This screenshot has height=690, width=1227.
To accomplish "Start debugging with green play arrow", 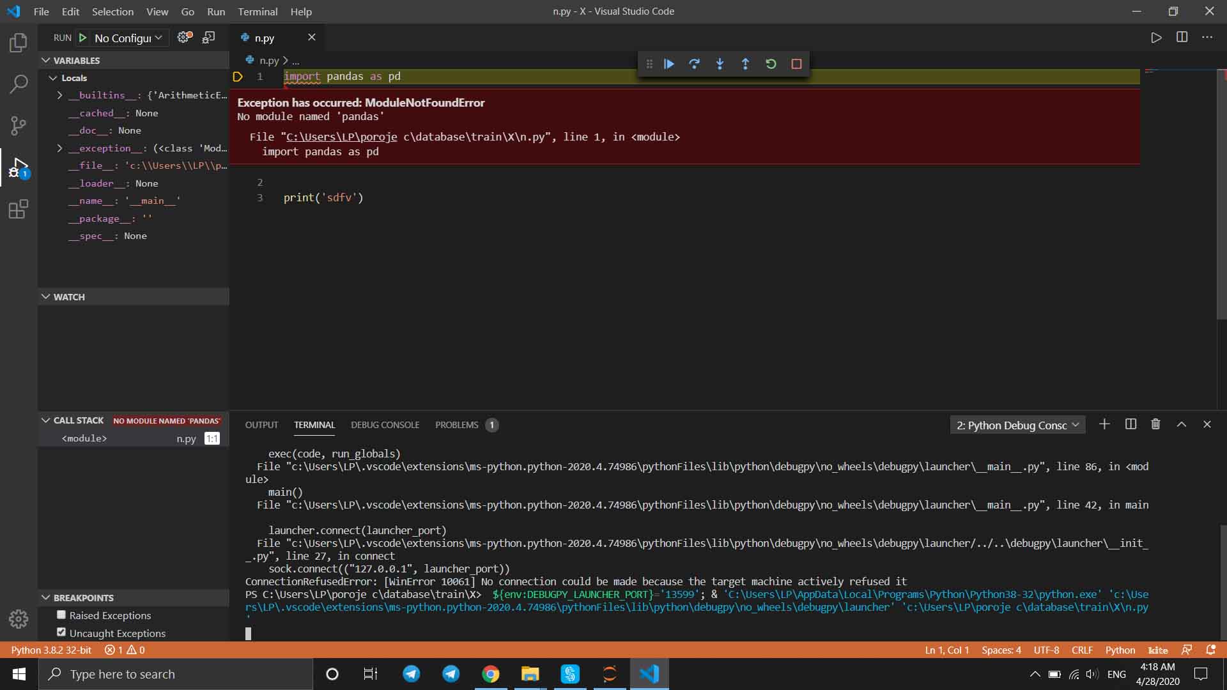I will pyautogui.click(x=82, y=38).
